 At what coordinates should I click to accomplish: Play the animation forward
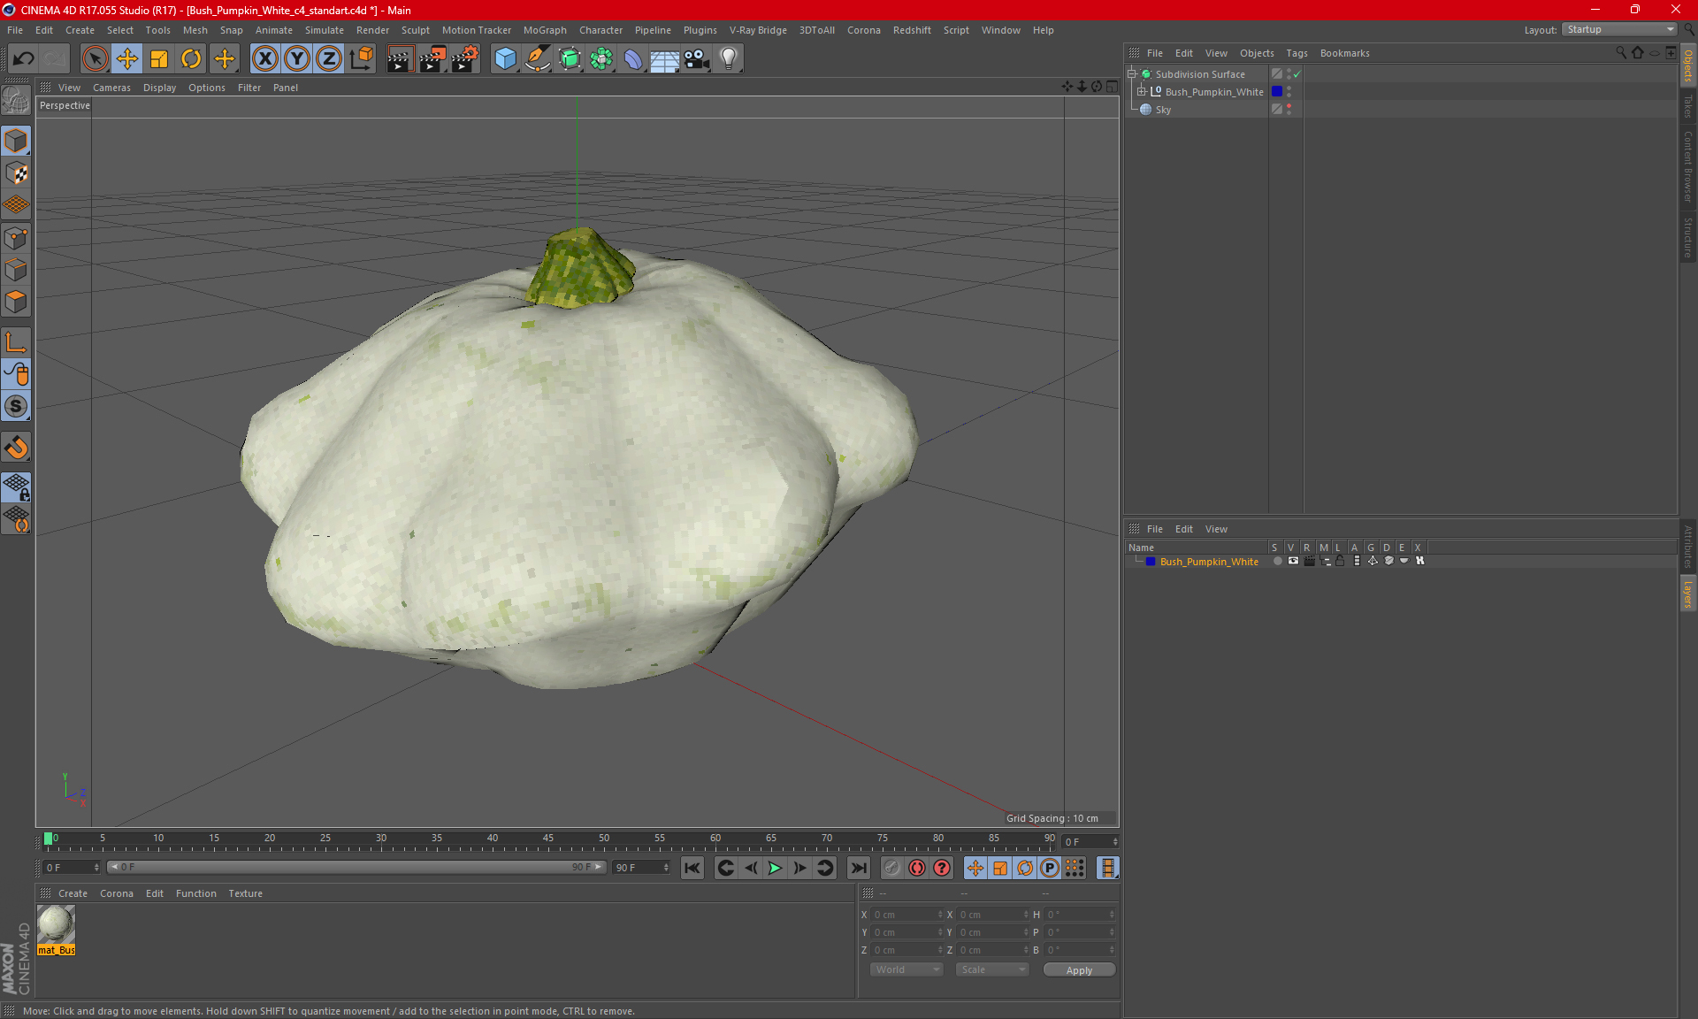pyautogui.click(x=775, y=868)
